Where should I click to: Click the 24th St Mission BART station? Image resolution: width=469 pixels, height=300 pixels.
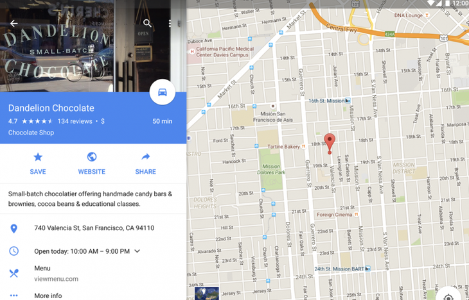[x=342, y=269]
